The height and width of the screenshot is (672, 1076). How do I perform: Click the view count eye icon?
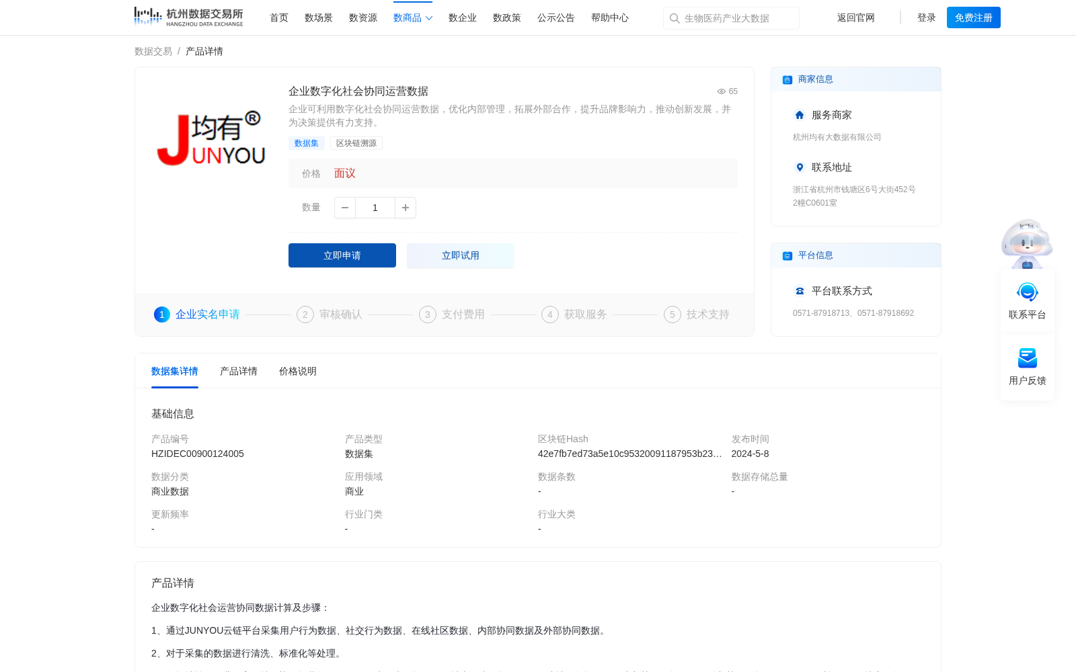[x=721, y=91]
